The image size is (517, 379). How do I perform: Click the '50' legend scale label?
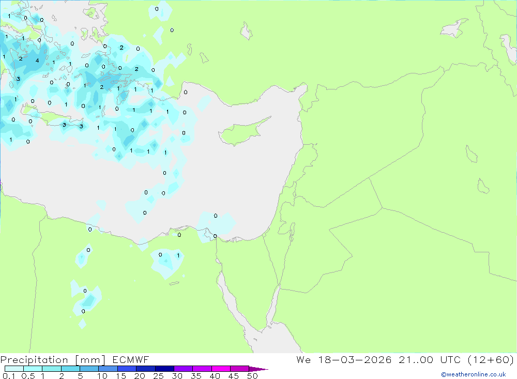pos(252,376)
